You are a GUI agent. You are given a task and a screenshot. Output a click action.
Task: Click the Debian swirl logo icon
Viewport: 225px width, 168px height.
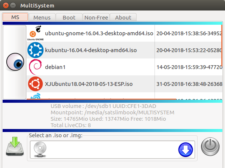(36, 67)
